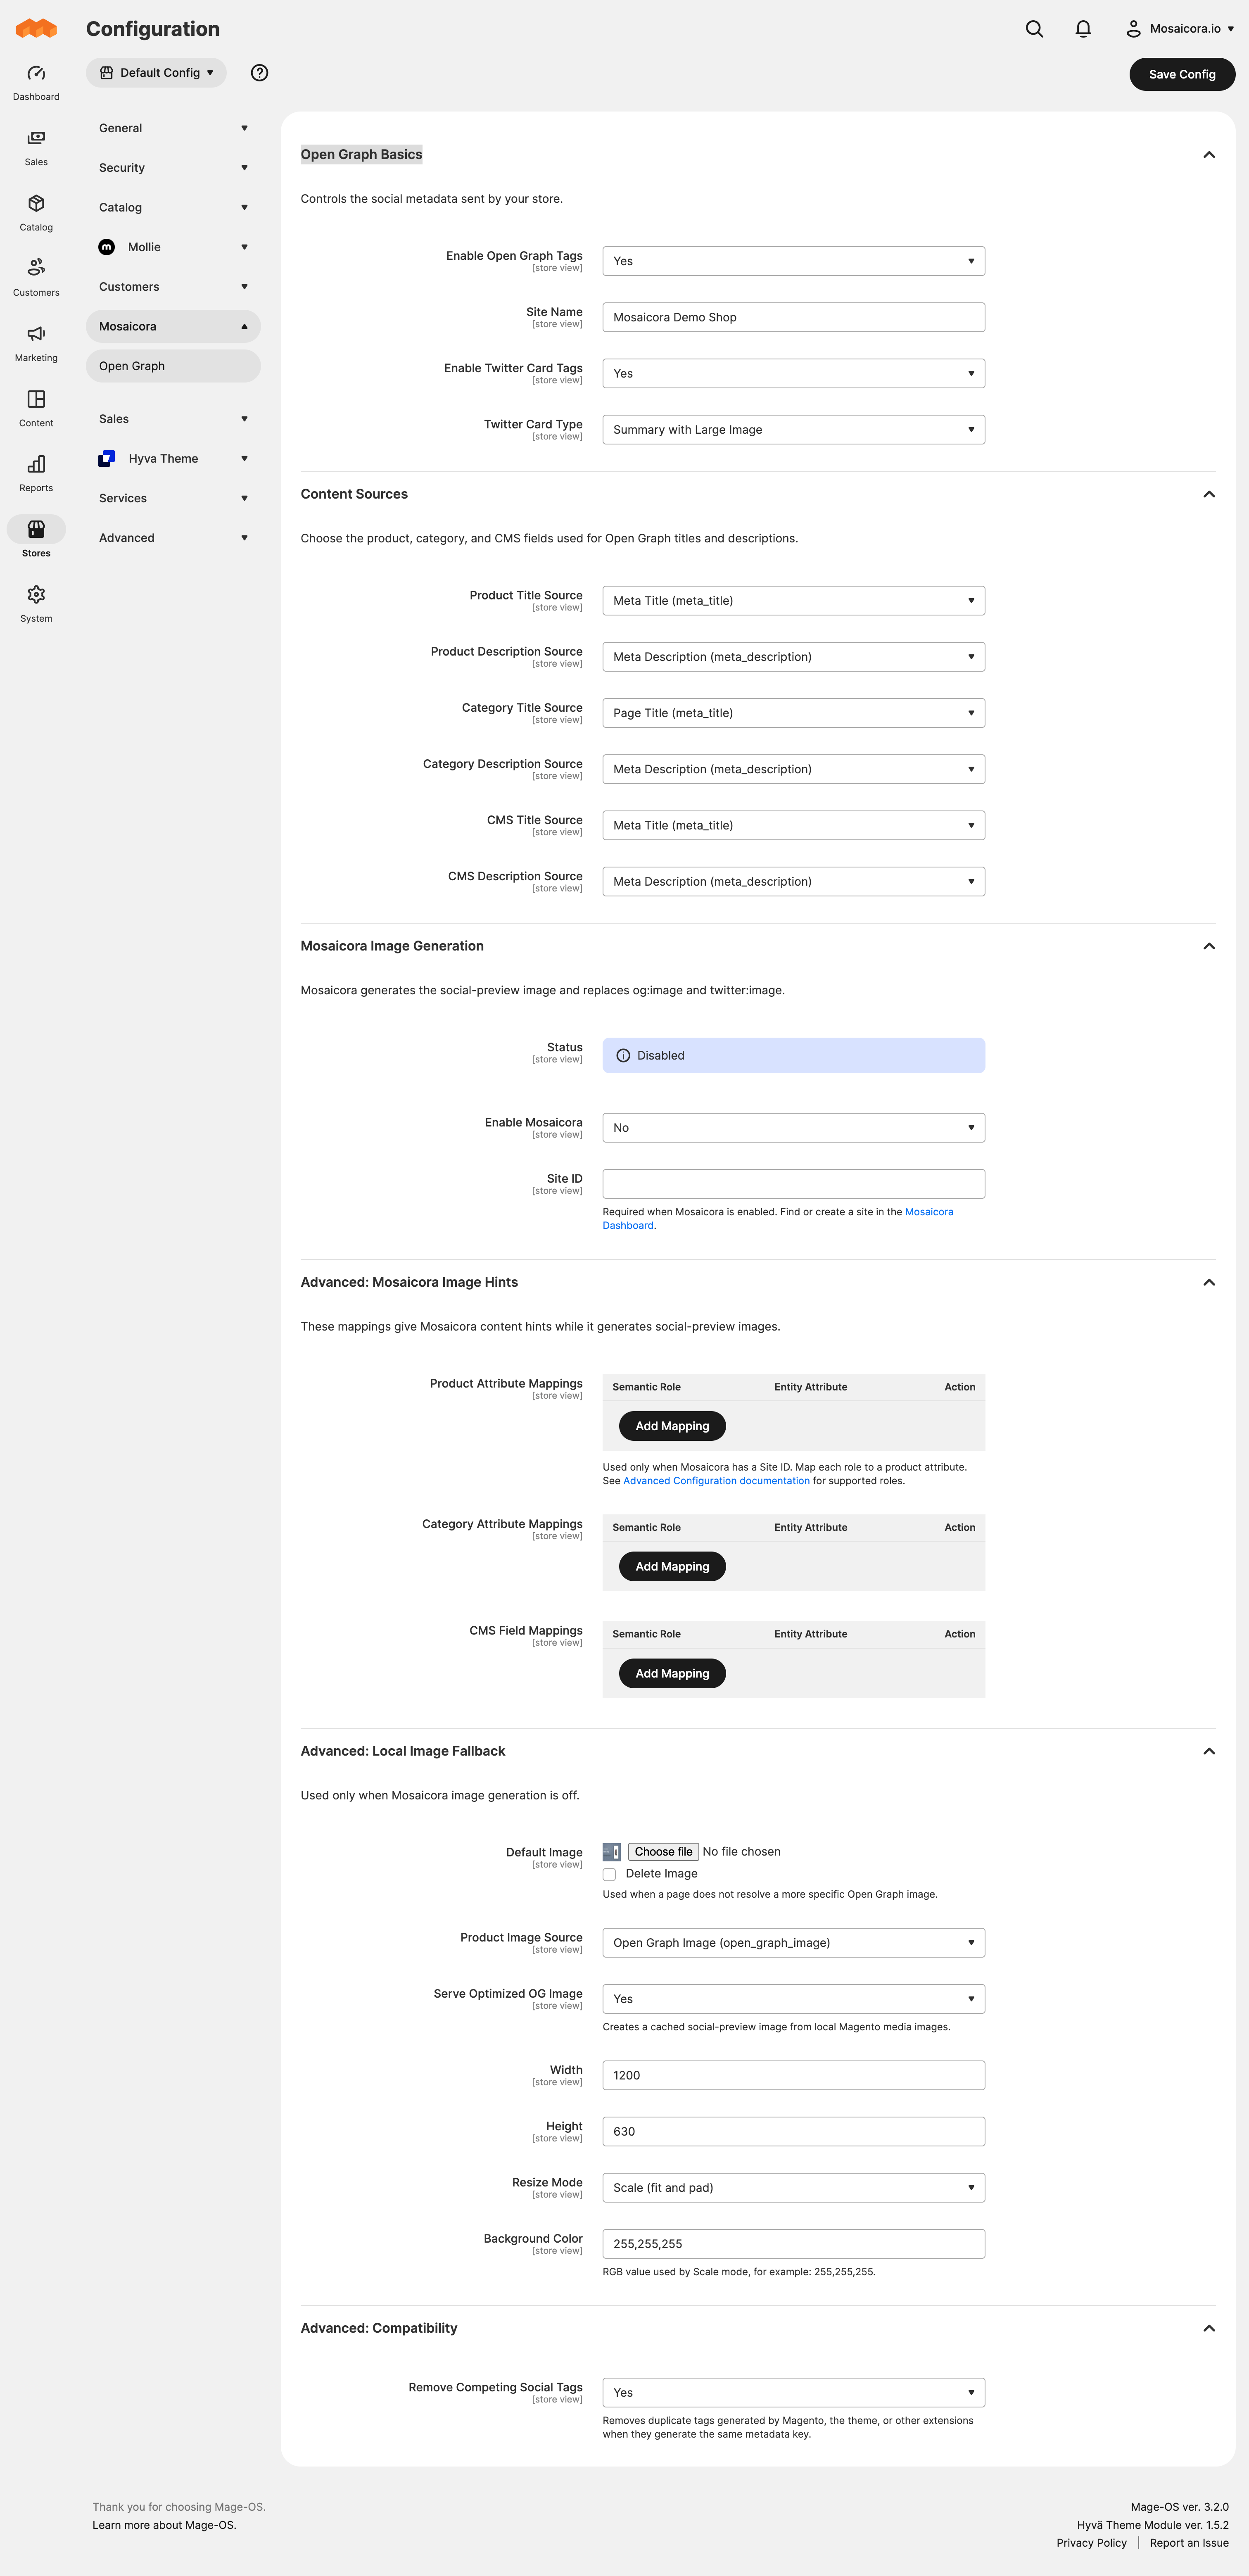The image size is (1249, 2576).
Task: Expand the Advanced config menu
Action: pyautogui.click(x=173, y=538)
